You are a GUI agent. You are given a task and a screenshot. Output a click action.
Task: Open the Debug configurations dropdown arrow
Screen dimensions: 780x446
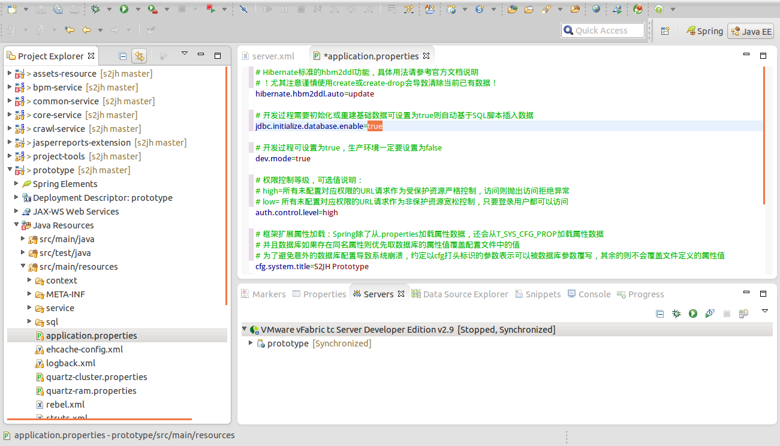pos(110,10)
